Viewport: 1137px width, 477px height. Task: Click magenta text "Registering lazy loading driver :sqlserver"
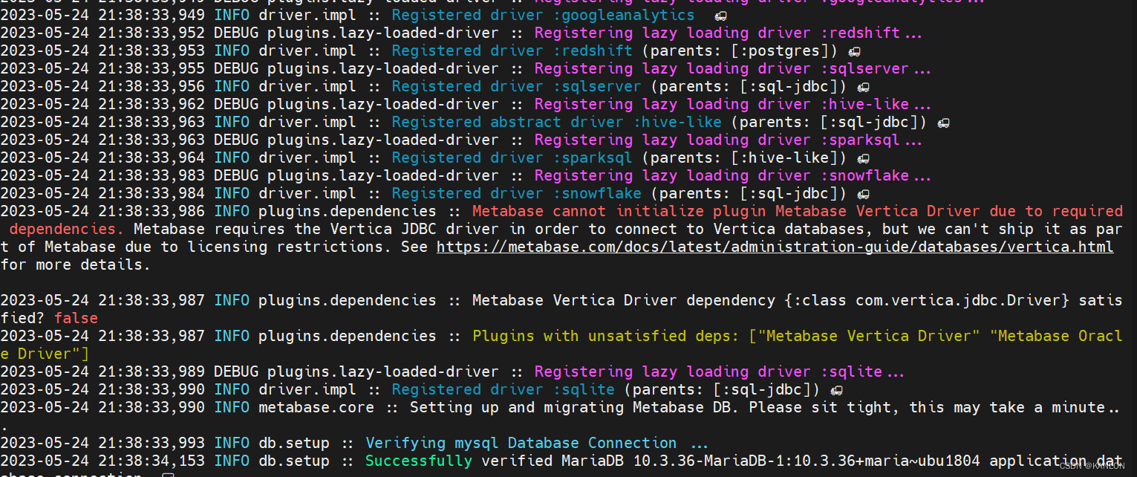(x=721, y=68)
